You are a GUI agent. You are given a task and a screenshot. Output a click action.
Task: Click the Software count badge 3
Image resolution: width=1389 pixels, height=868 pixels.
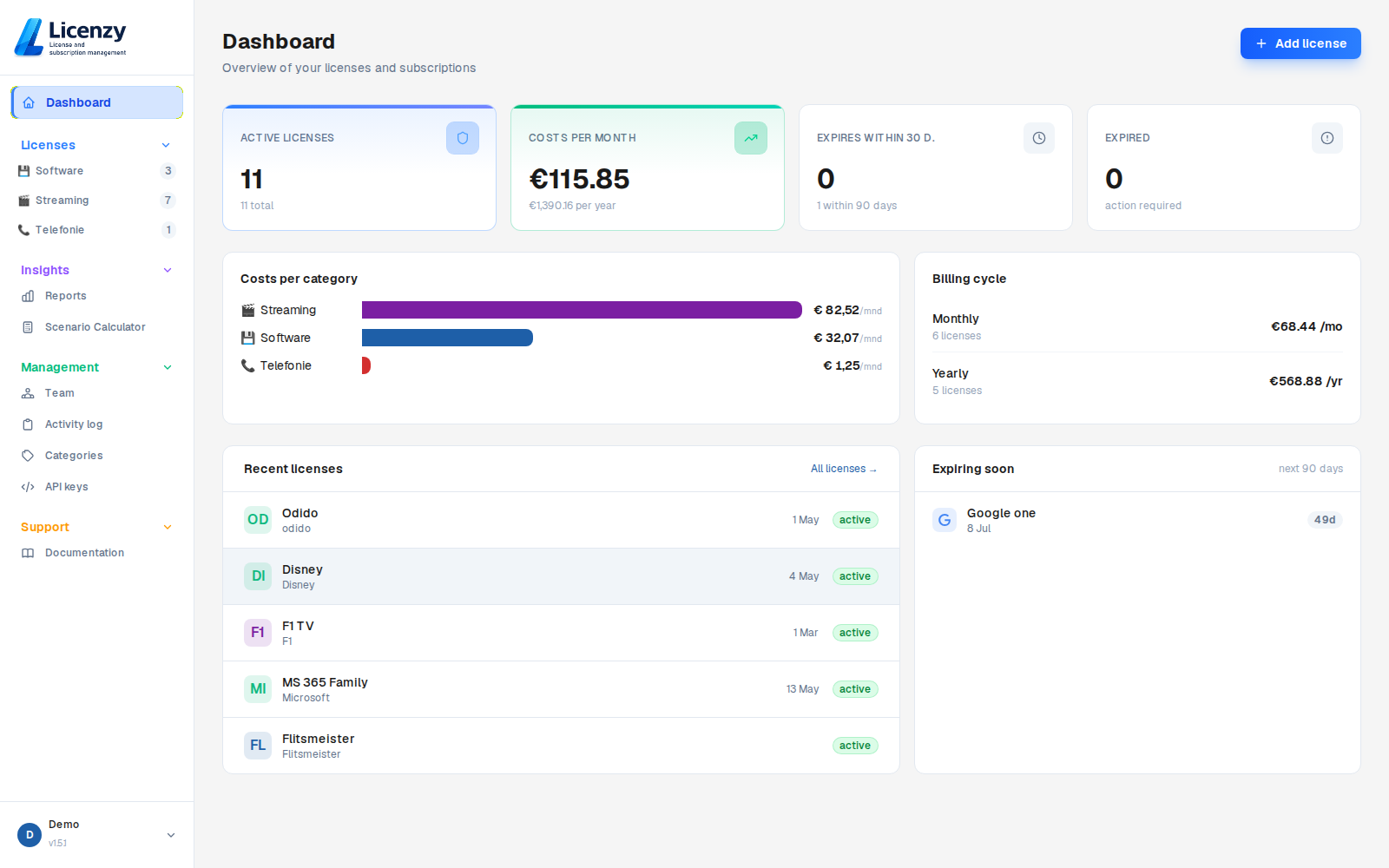[168, 171]
